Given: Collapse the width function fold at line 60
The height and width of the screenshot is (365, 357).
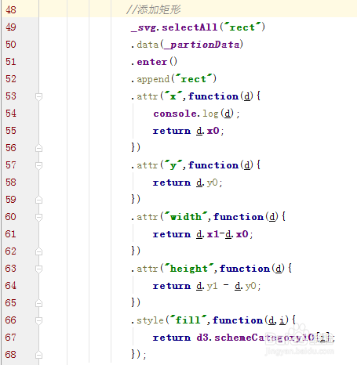Looking at the screenshot, I should pos(38,218).
